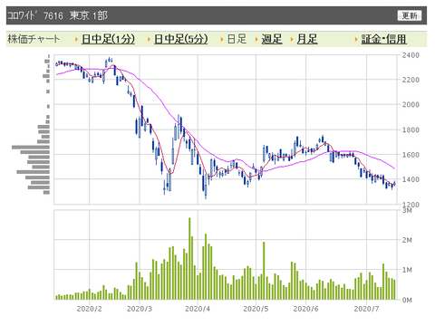Viewport: 435px width, 326px height.
Task: Open the 日中足(1分) chart link
Action: (x=108, y=39)
